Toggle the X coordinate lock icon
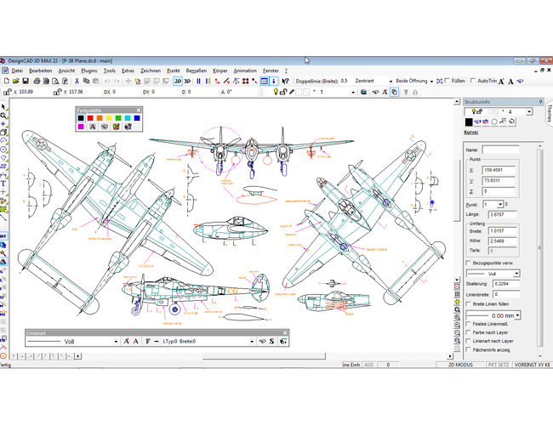The width and height of the screenshot is (553, 425). (x=8, y=92)
